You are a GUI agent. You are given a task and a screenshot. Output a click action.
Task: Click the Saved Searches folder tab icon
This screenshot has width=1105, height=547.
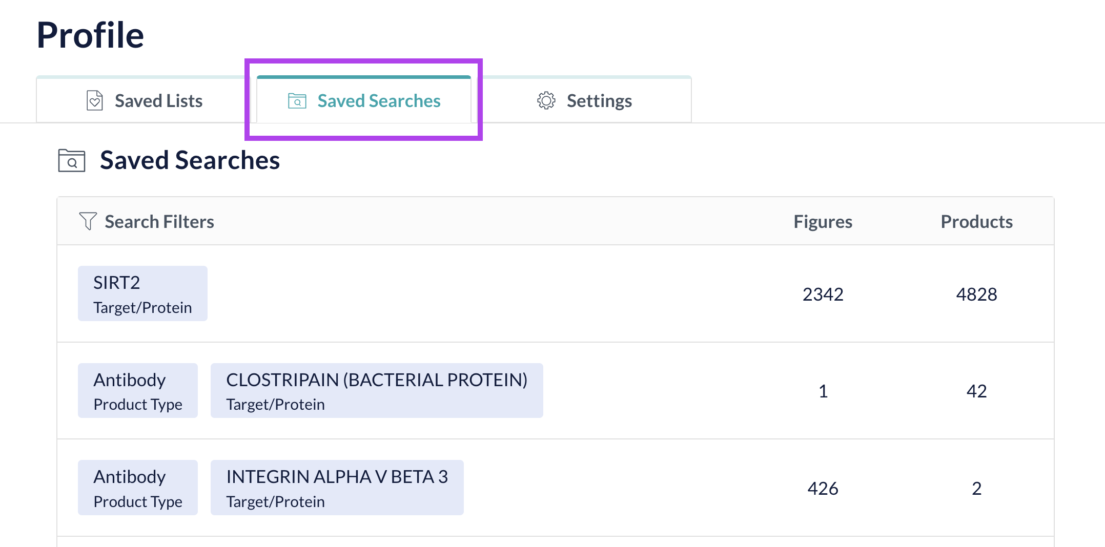click(x=297, y=101)
